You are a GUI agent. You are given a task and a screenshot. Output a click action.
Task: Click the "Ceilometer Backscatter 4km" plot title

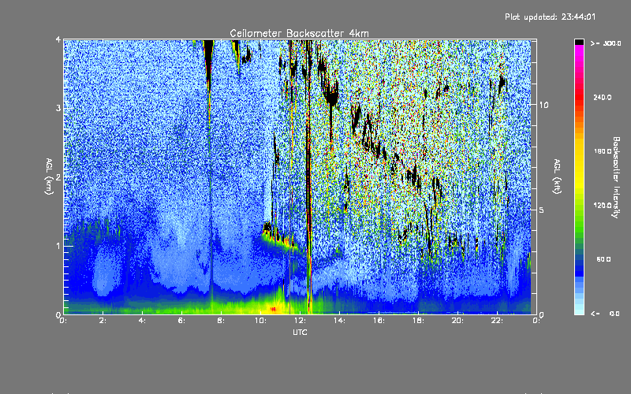pos(299,33)
